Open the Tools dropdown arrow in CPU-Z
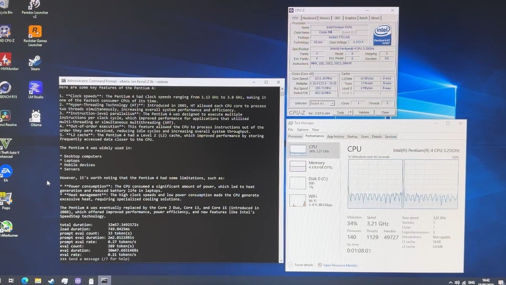Image resolution: width=506 pixels, height=285 pixels. click(x=351, y=113)
